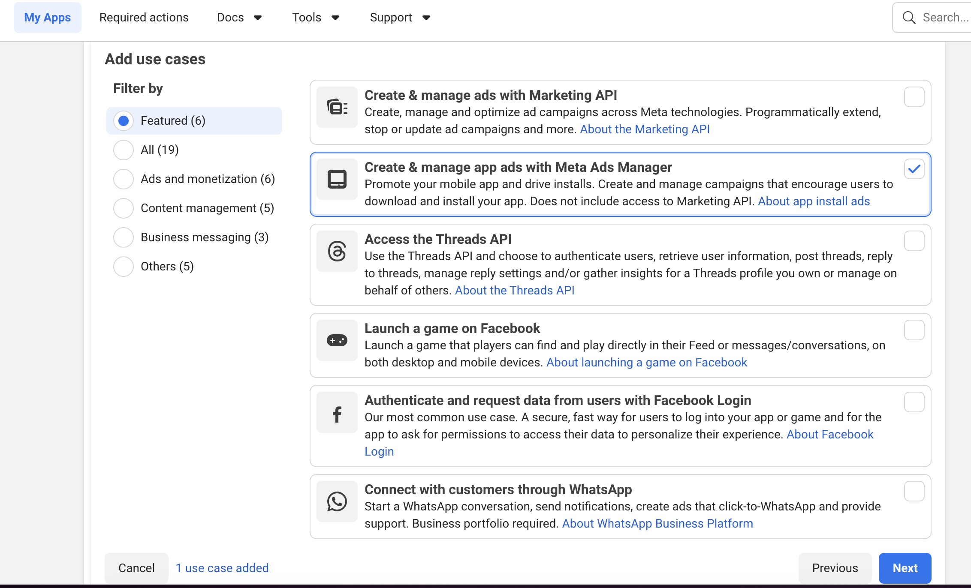Open the Tools dropdown menu
Image resolution: width=971 pixels, height=588 pixels.
coord(316,18)
